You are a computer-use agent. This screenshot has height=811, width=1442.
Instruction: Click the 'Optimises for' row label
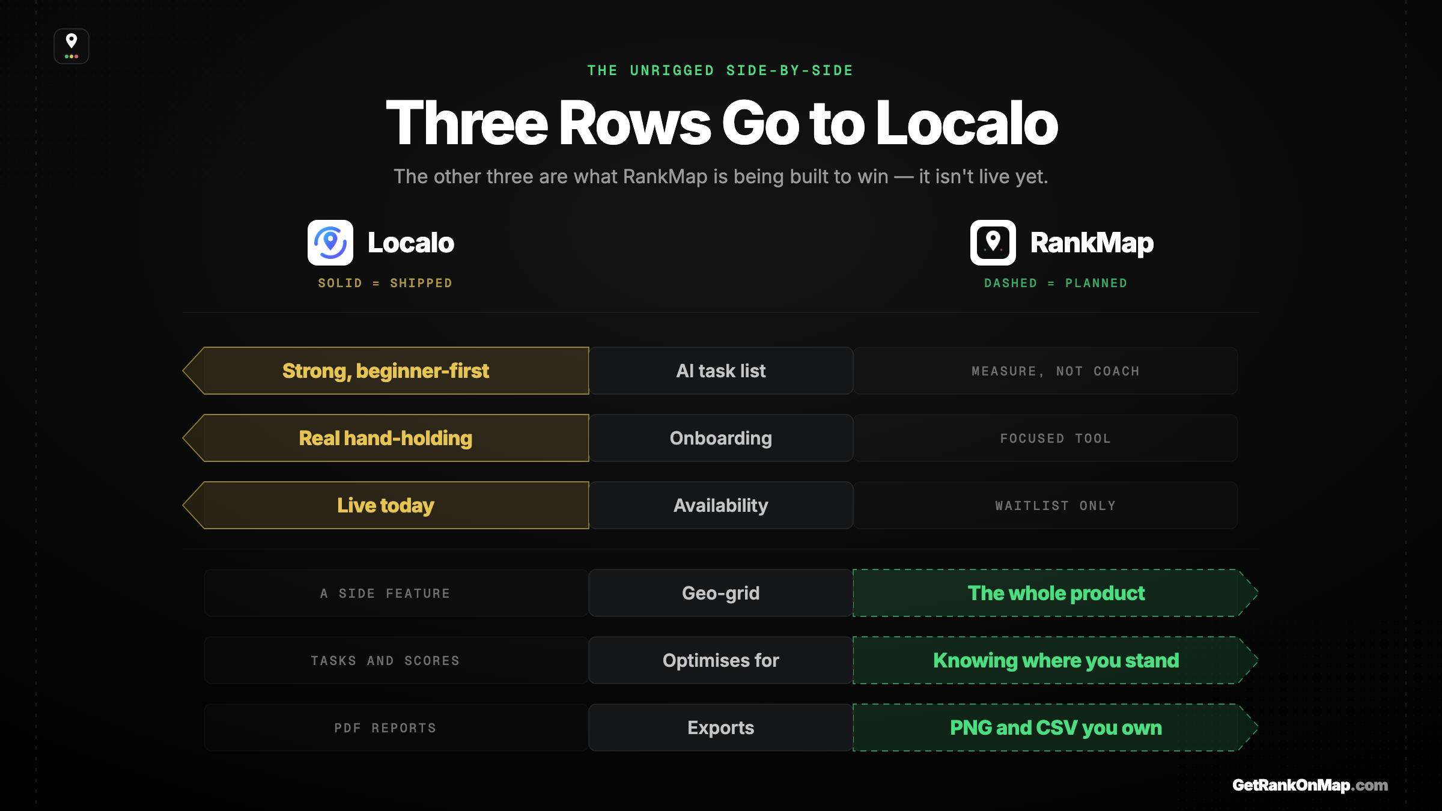click(721, 660)
